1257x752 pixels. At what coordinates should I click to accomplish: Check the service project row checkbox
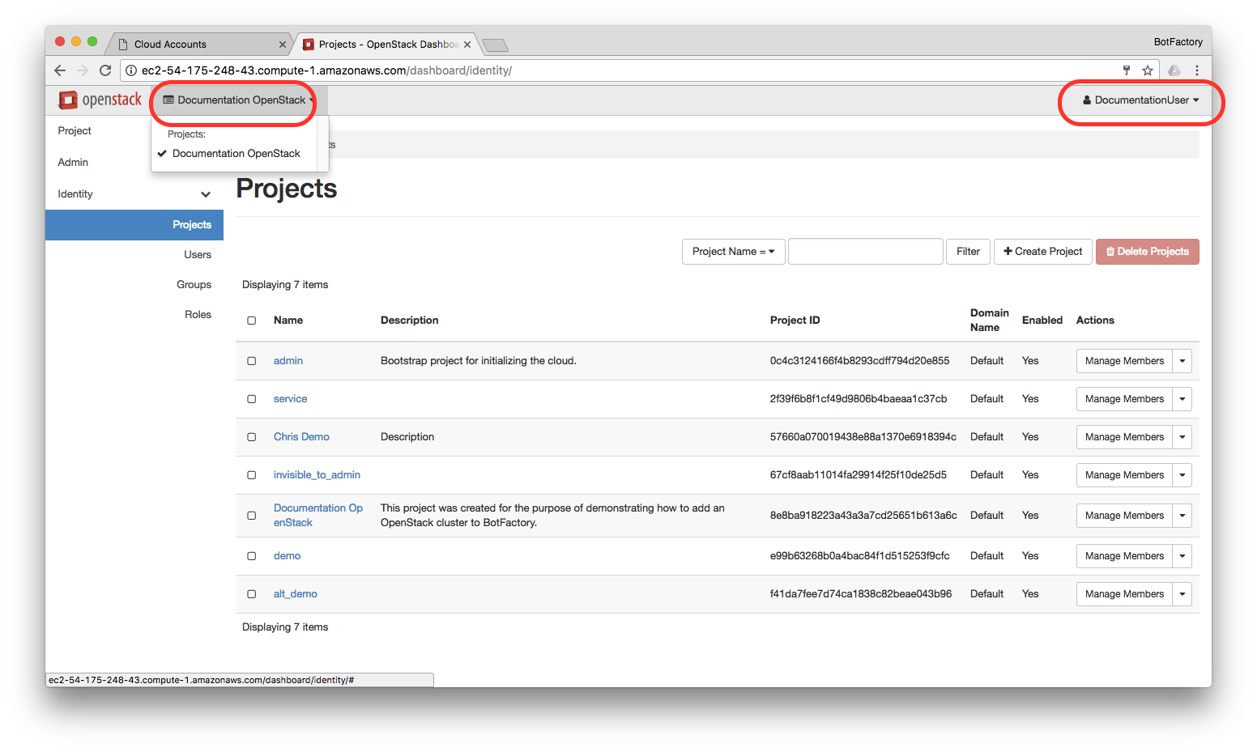[x=252, y=399]
